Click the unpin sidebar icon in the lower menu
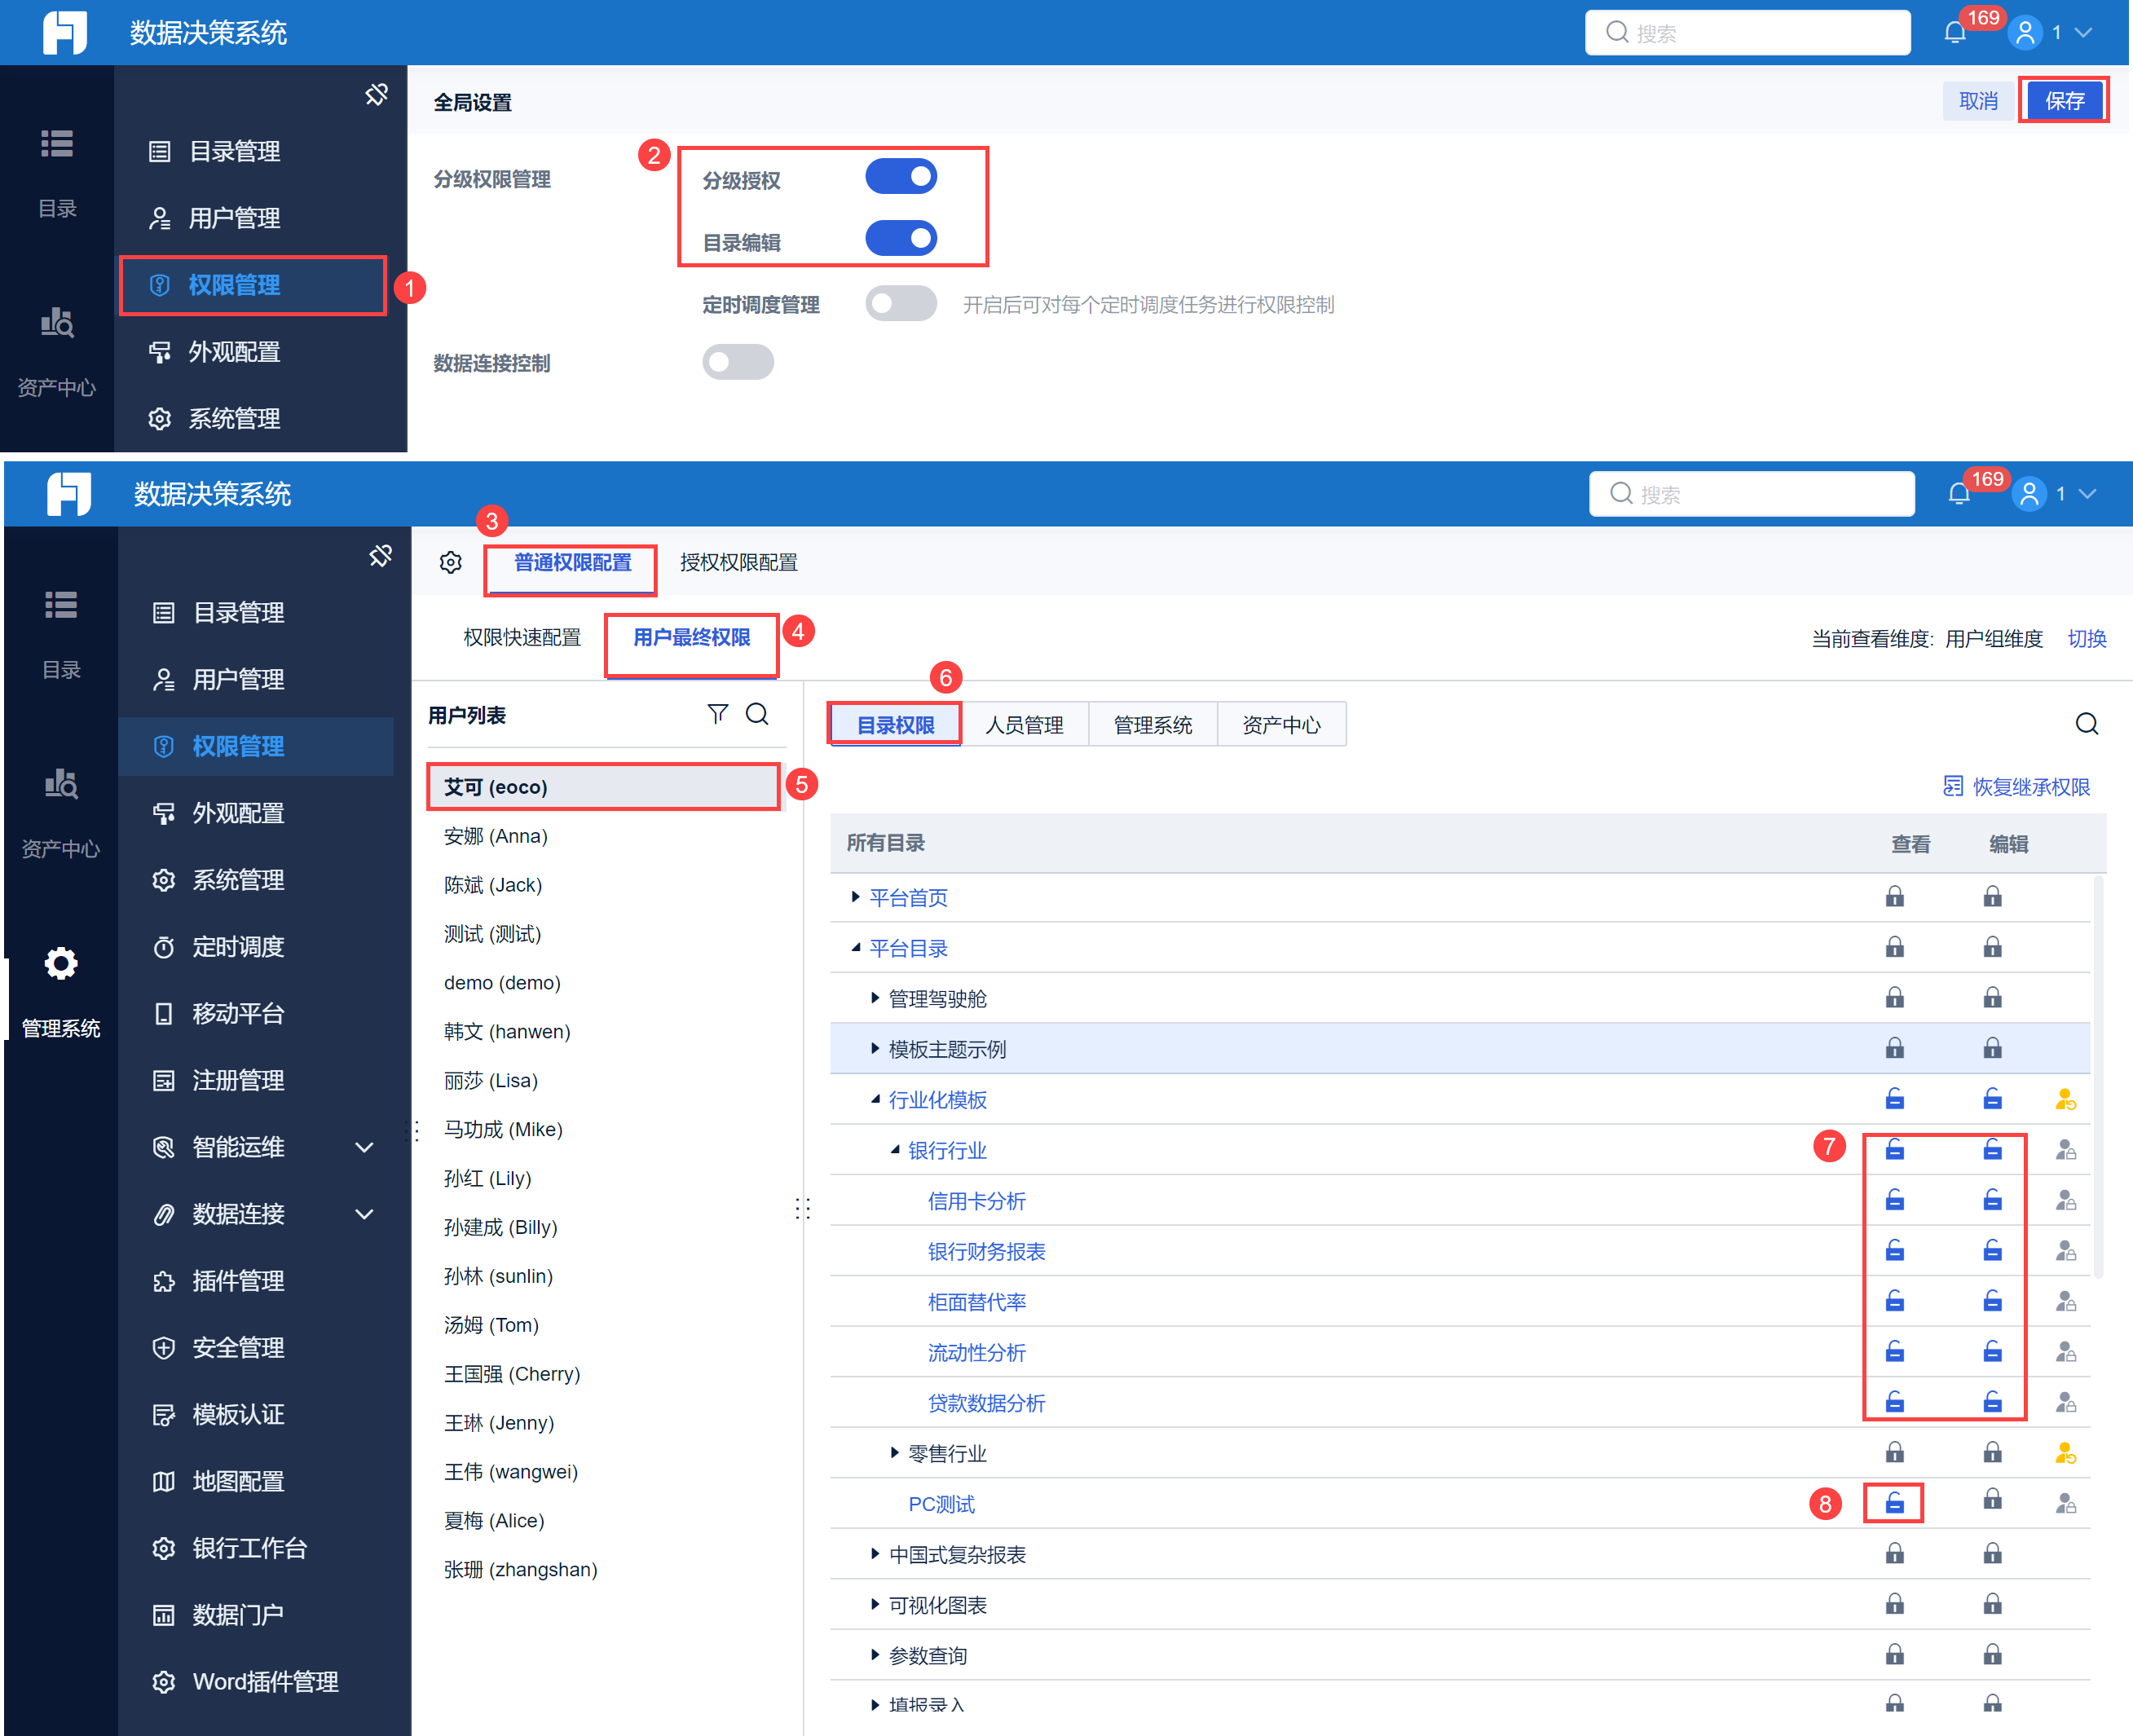Viewport: 2133px width, 1736px height. coord(380,556)
